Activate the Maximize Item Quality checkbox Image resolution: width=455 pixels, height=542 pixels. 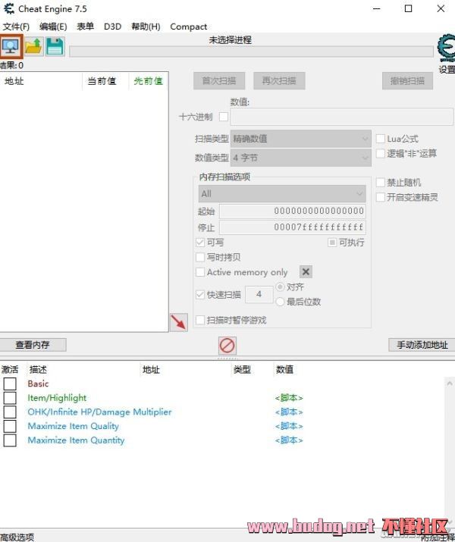[10, 426]
